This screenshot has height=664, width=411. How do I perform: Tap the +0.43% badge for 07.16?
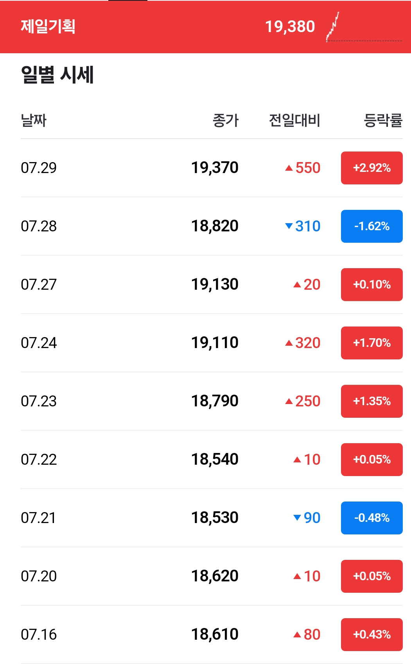click(372, 635)
